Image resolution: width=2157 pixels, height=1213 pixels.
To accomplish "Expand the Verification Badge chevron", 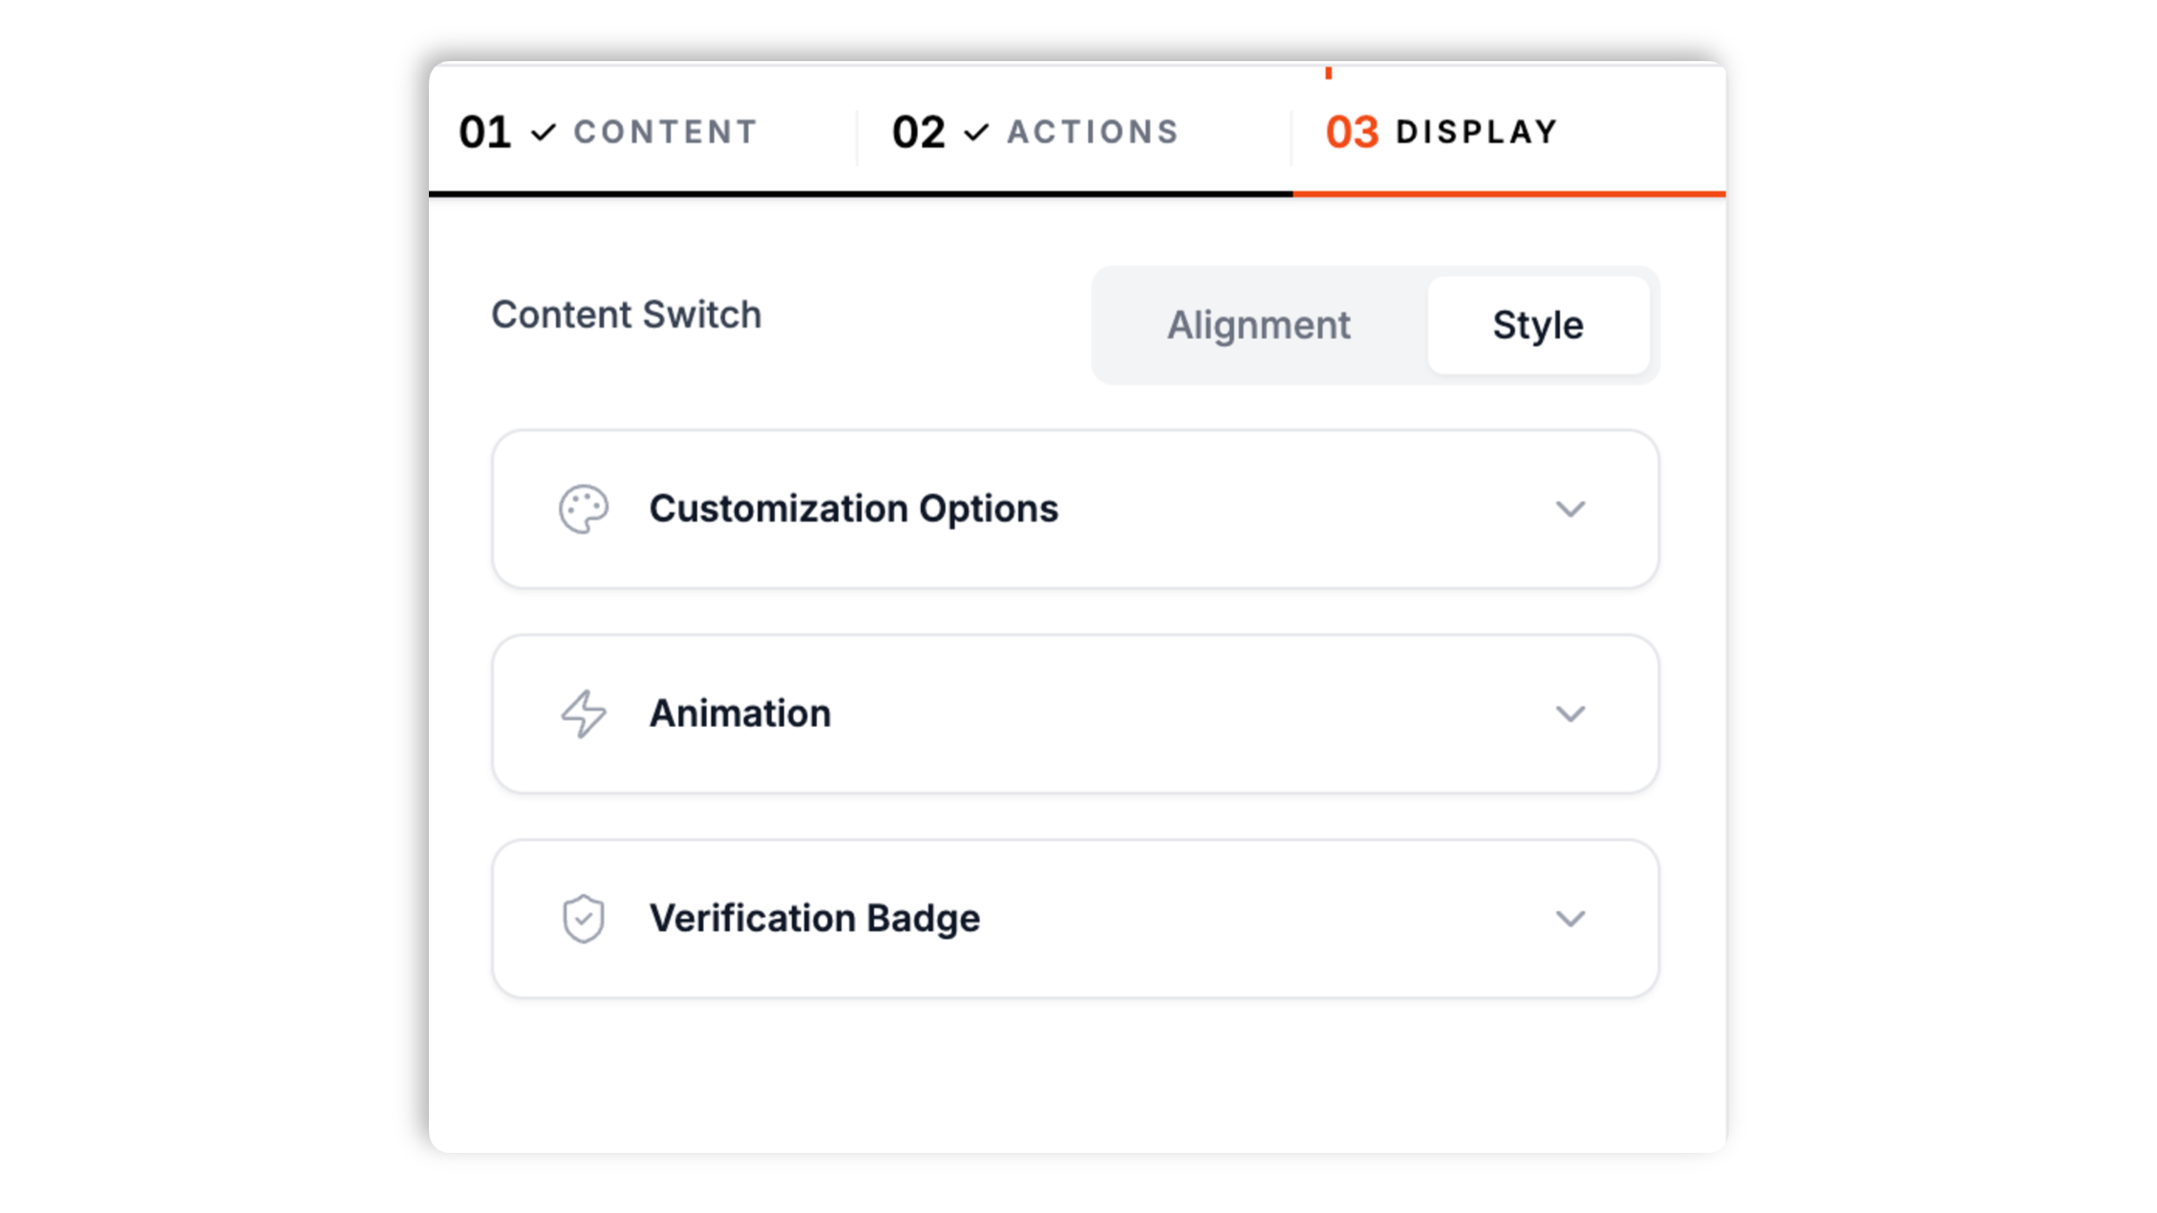I will click(x=1570, y=919).
